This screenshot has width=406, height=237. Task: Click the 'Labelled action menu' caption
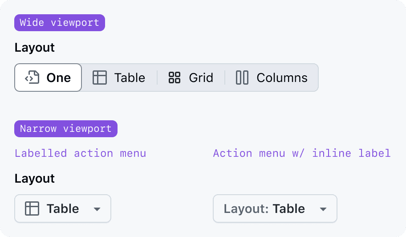80,153
